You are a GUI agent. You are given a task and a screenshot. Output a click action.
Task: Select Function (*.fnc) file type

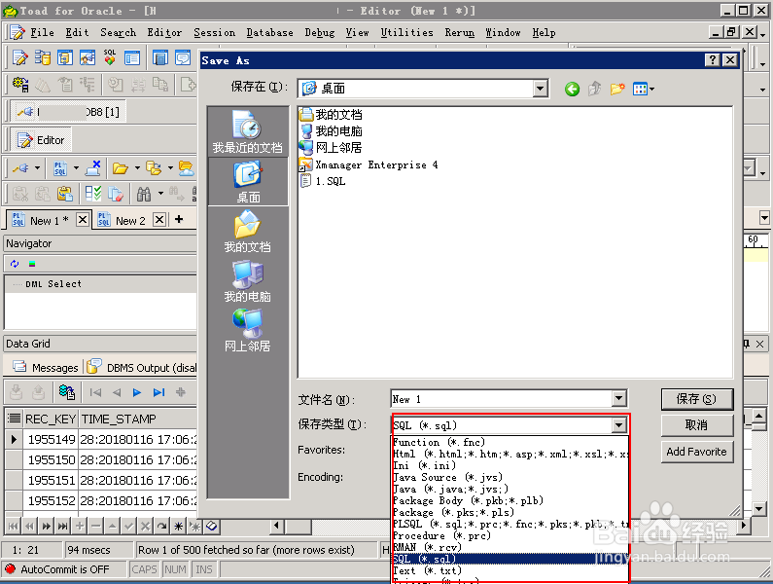tap(510, 442)
